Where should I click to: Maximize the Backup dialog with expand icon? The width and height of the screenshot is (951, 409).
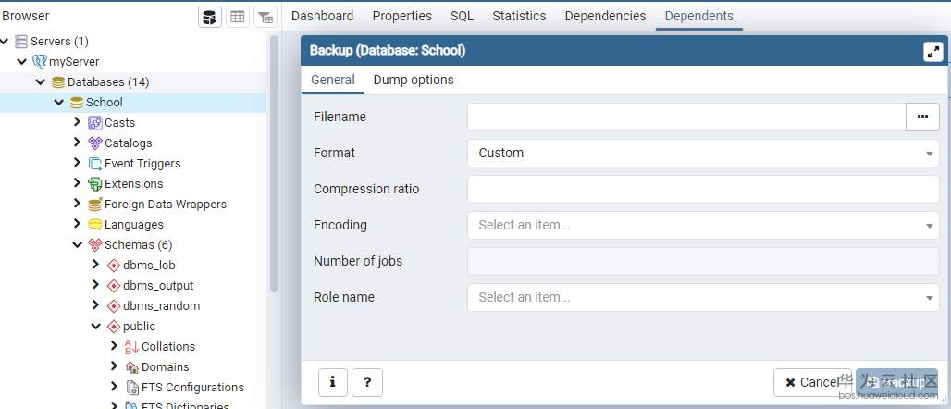pos(932,52)
